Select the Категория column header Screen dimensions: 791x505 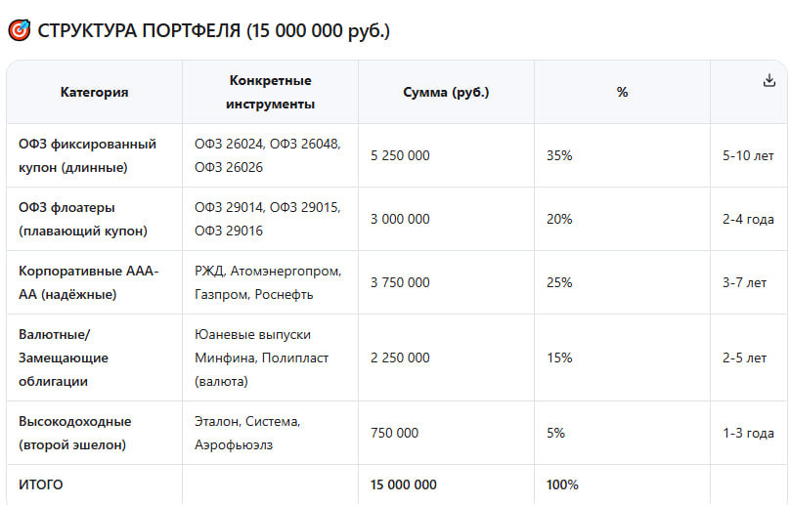click(x=94, y=92)
